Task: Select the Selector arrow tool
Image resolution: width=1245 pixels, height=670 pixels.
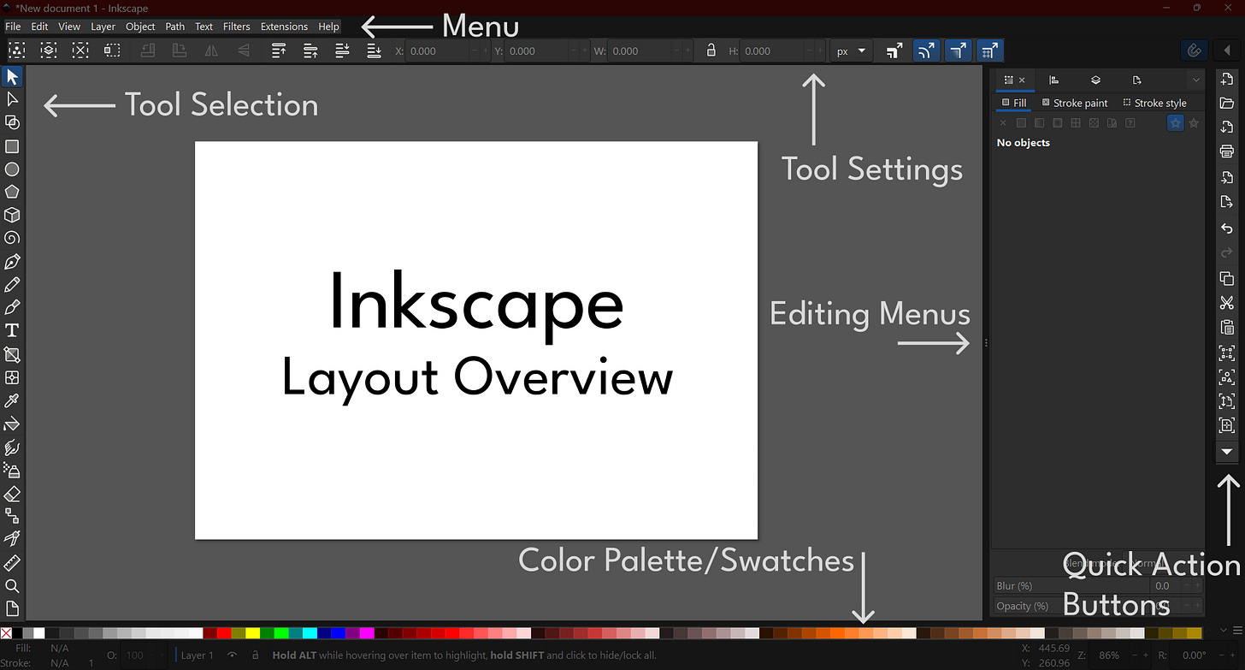Action: [12, 77]
